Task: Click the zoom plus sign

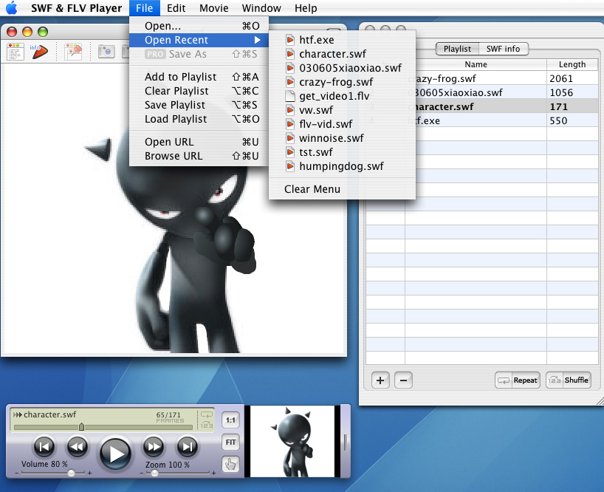Action: pyautogui.click(x=214, y=473)
